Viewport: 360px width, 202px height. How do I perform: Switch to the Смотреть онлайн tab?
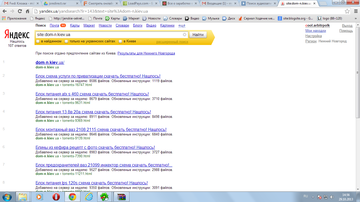(100, 4)
